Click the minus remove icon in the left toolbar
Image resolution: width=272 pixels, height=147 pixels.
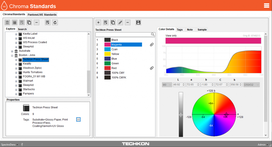point(36,22)
